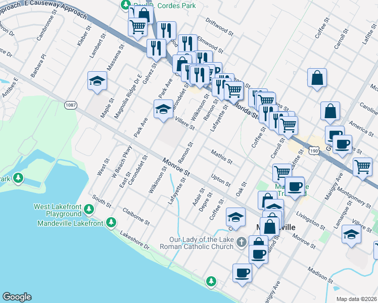Click the Elmwood St label
This screenshot has height=303, width=378.
coord(210,44)
